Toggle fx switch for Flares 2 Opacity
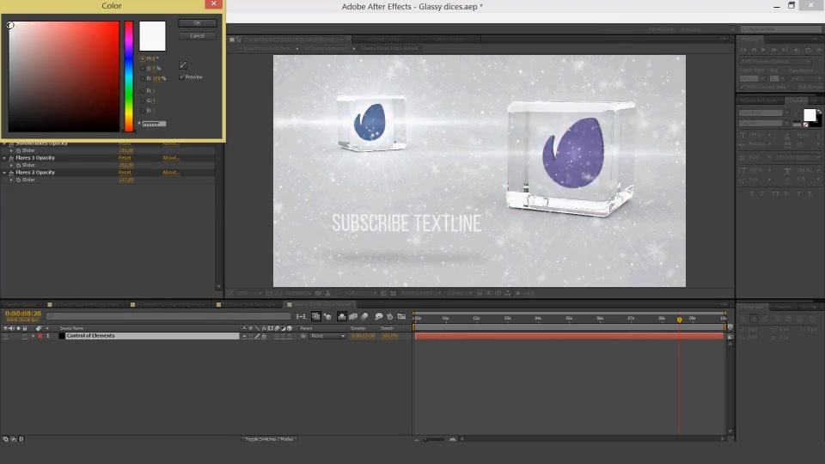The width and height of the screenshot is (825, 464). [11, 173]
